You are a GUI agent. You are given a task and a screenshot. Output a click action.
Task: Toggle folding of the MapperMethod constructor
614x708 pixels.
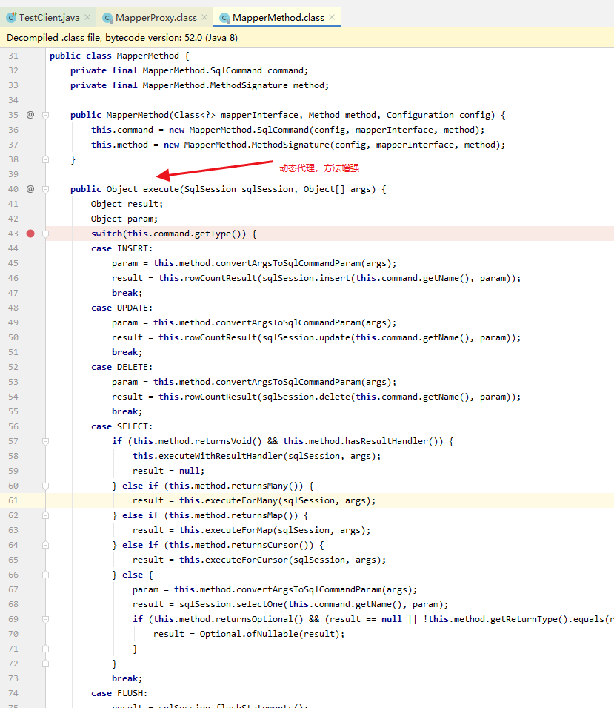pos(44,115)
